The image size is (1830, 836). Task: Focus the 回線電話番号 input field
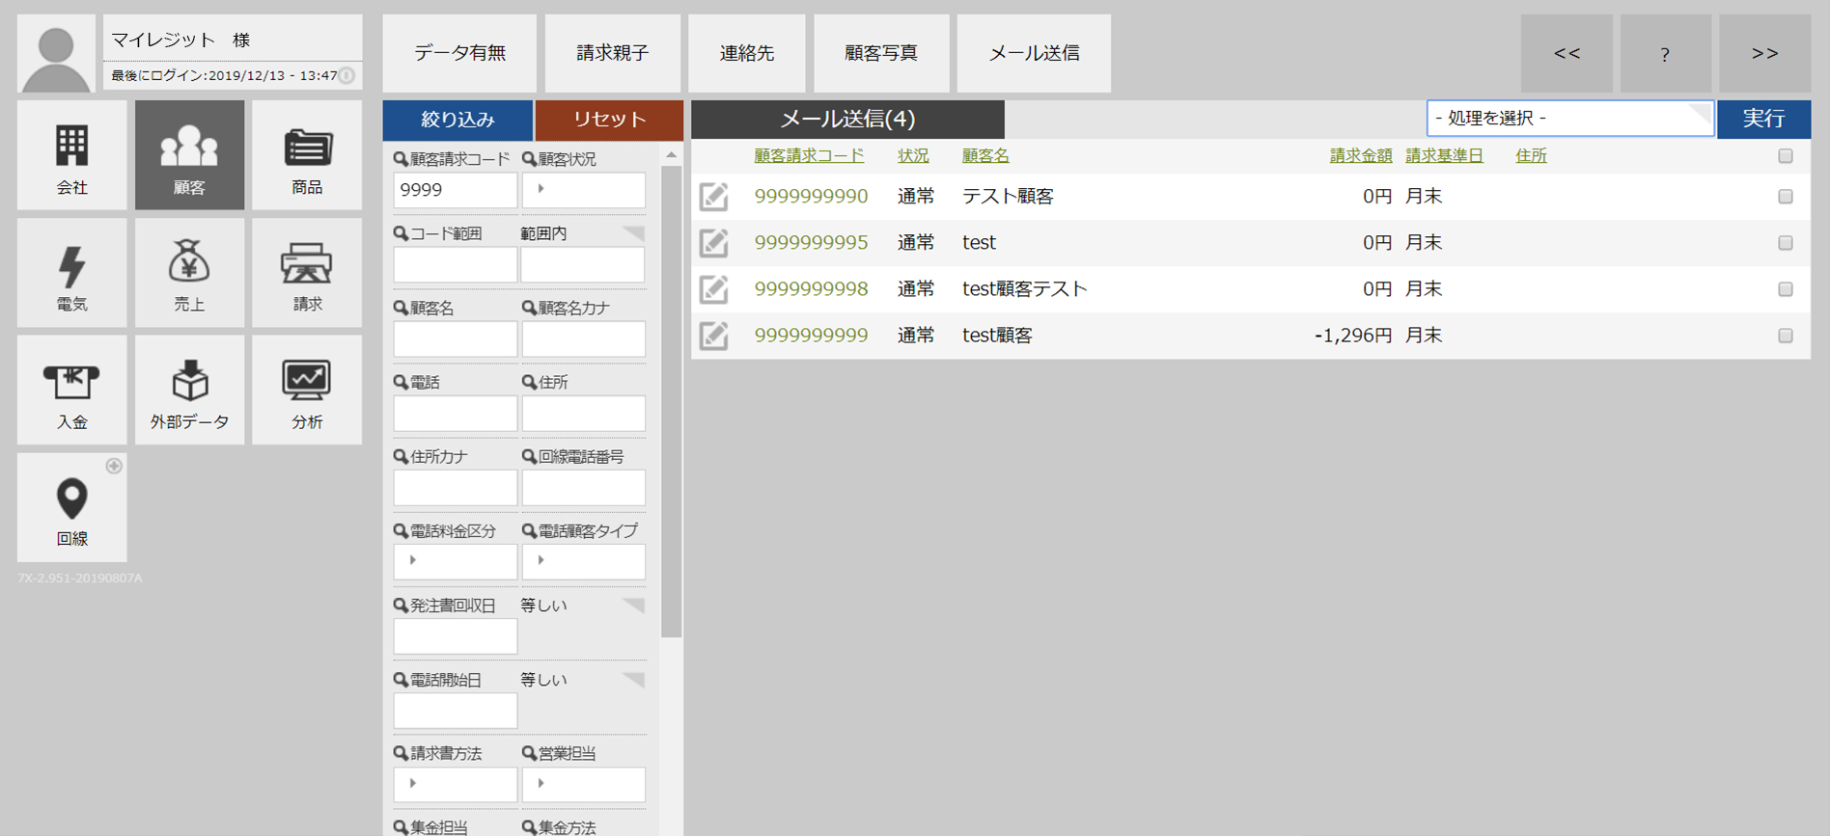point(583,487)
